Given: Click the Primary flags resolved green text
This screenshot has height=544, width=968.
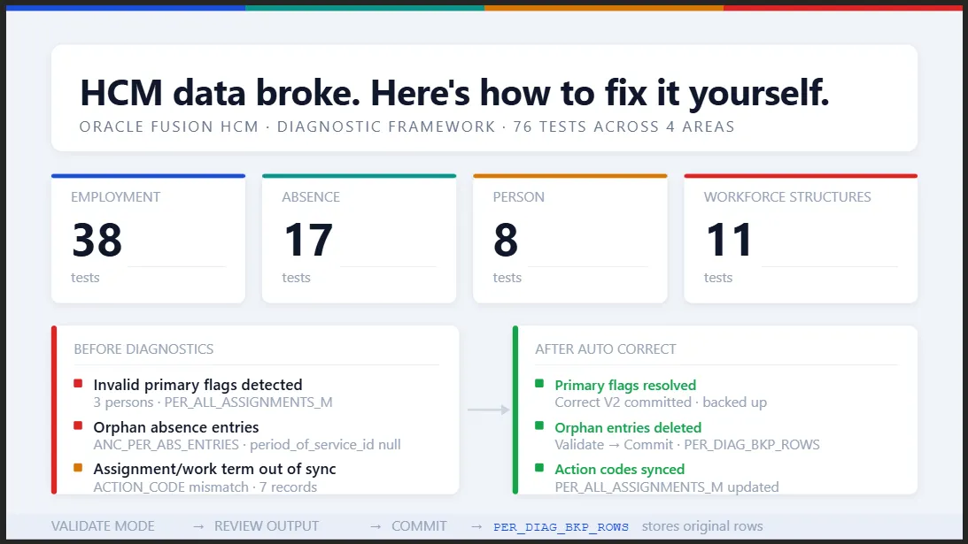Looking at the screenshot, I should (625, 386).
